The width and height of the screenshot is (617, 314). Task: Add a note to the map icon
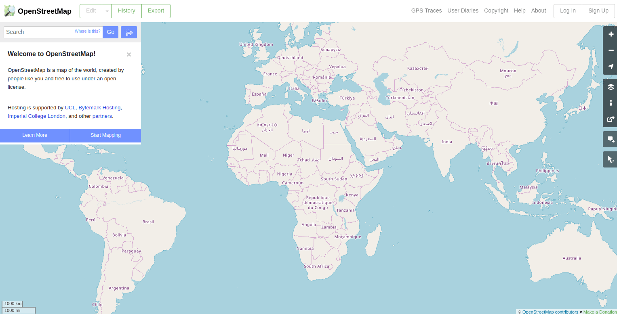611,139
